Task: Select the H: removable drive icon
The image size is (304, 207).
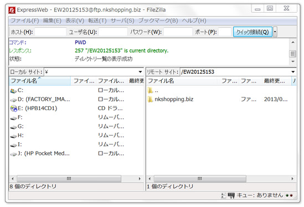Action: (x=13, y=136)
